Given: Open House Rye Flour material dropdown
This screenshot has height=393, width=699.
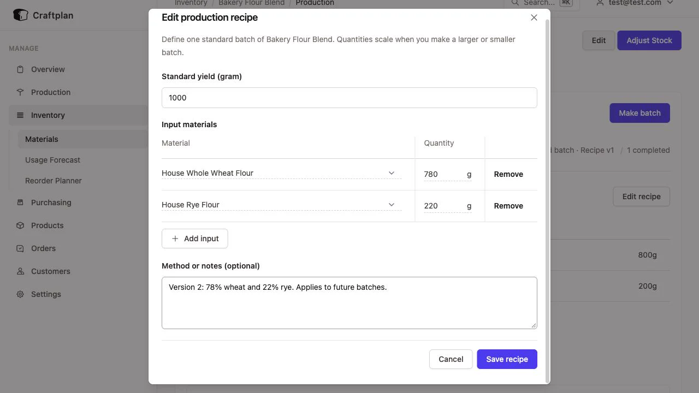Looking at the screenshot, I should (x=282, y=205).
